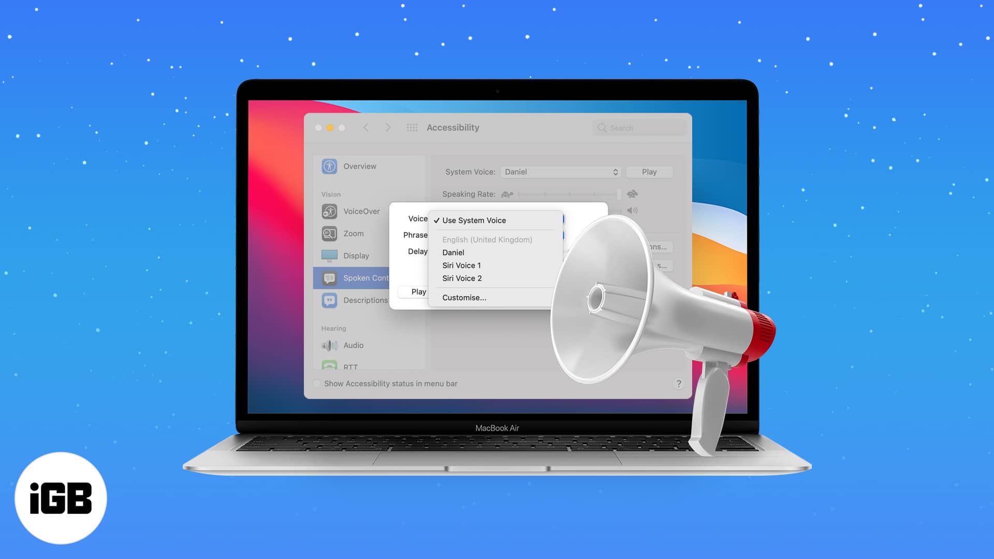Select Daniel voice from dropdown

[452, 253]
